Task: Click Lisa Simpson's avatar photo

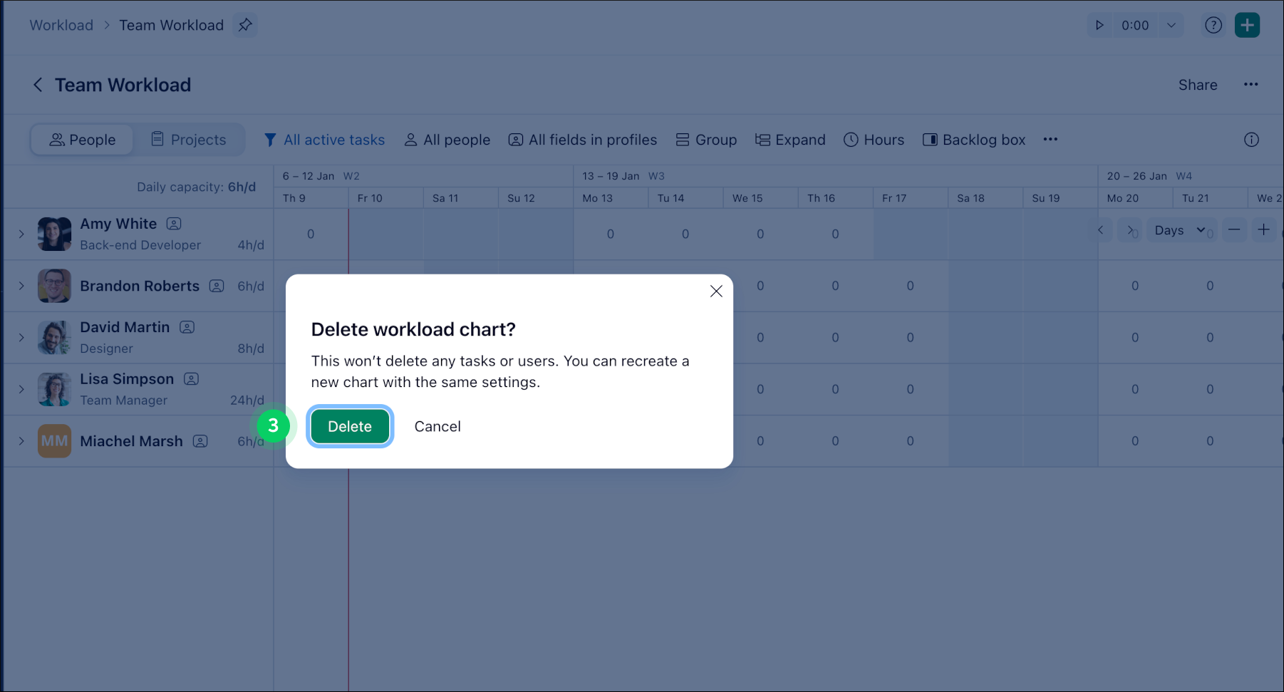Action: [54, 389]
